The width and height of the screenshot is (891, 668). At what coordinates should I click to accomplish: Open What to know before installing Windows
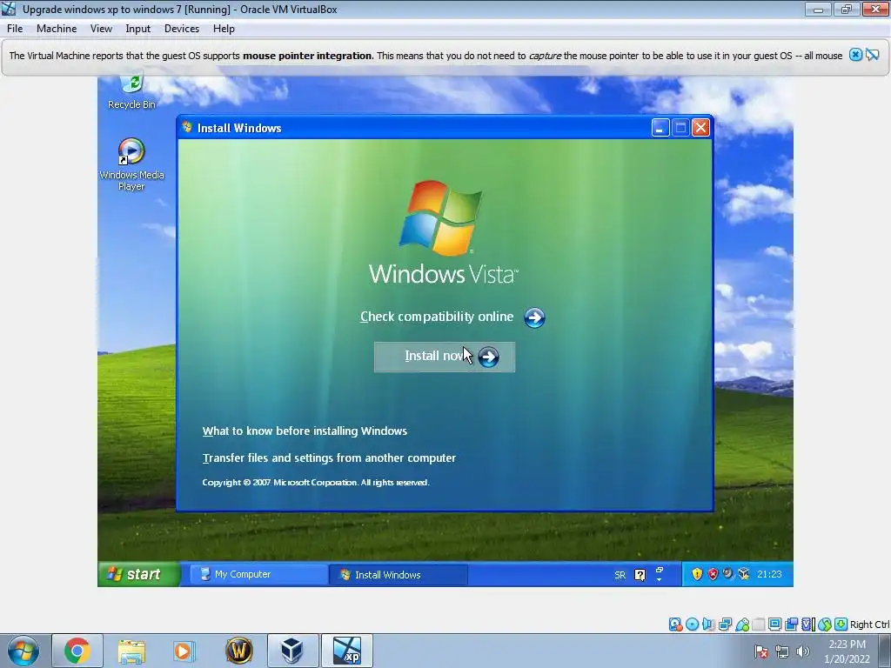(305, 431)
